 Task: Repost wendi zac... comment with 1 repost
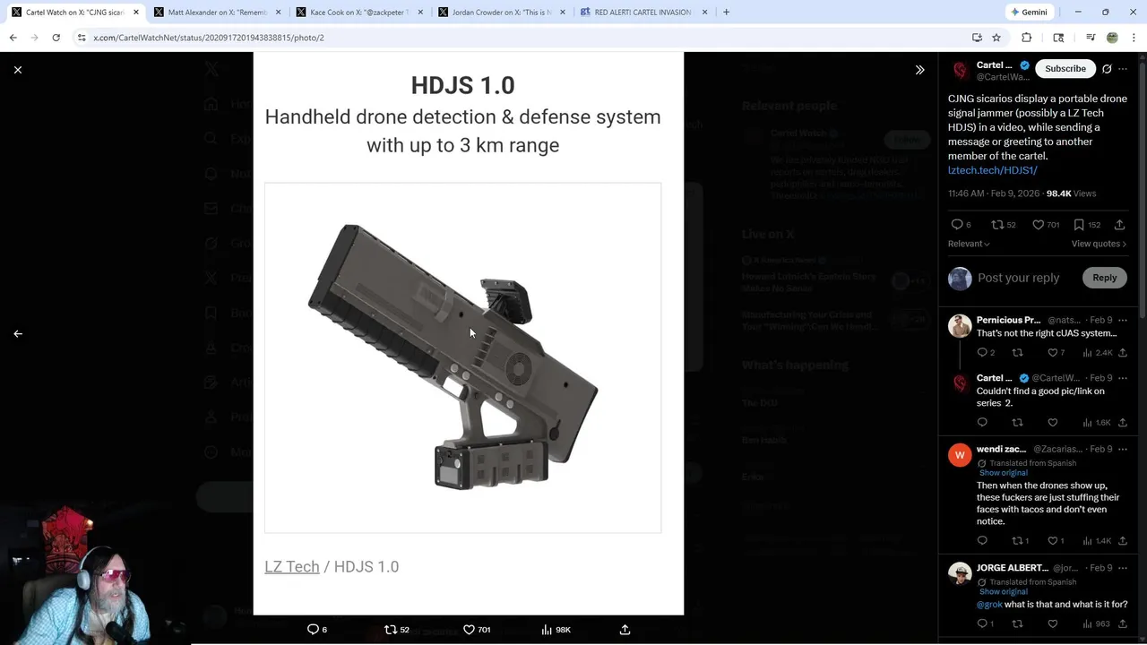pyautogui.click(x=1021, y=541)
